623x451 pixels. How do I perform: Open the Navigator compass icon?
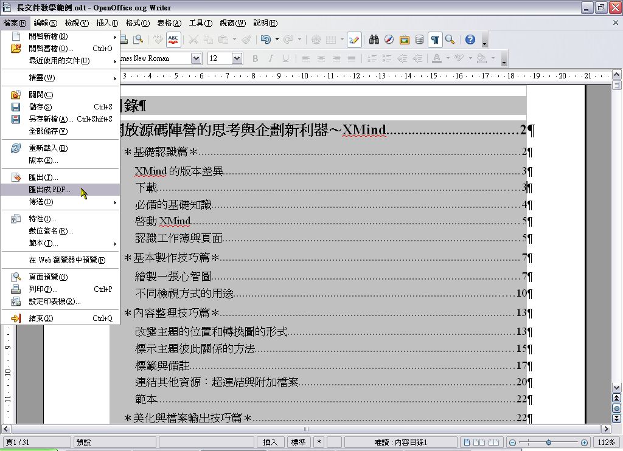(x=389, y=40)
